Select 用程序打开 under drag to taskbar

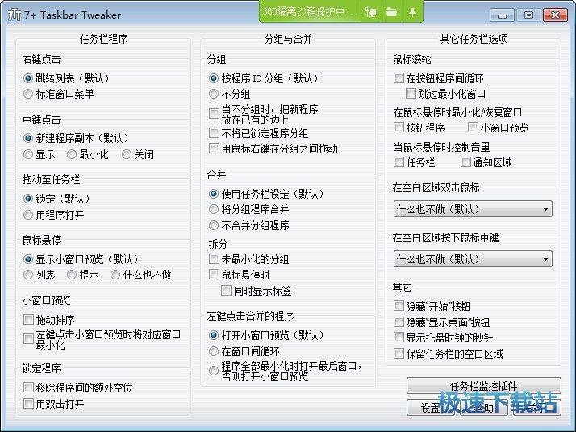(29, 215)
